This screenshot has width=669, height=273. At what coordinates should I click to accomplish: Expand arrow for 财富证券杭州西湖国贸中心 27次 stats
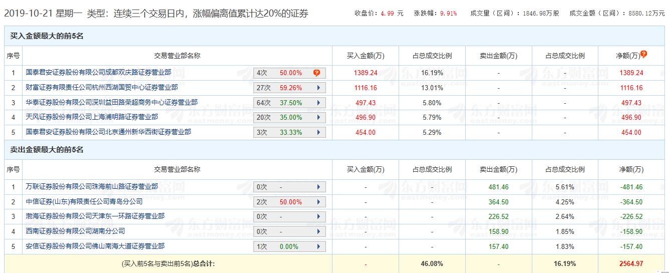318,88
